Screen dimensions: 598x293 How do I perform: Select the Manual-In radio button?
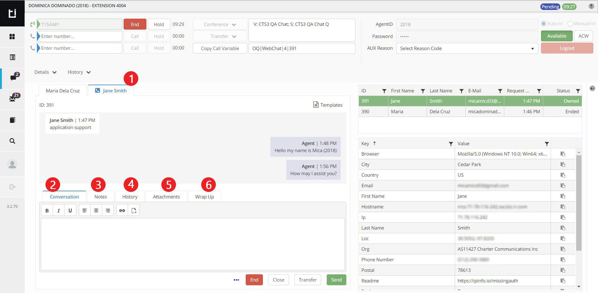(x=570, y=24)
